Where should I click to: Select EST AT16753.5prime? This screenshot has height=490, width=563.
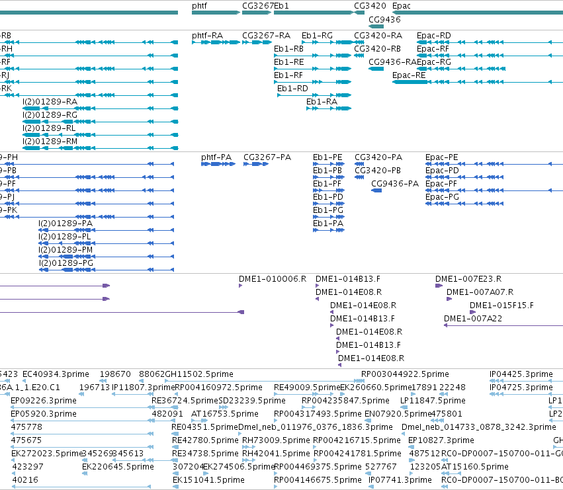tap(225, 414)
